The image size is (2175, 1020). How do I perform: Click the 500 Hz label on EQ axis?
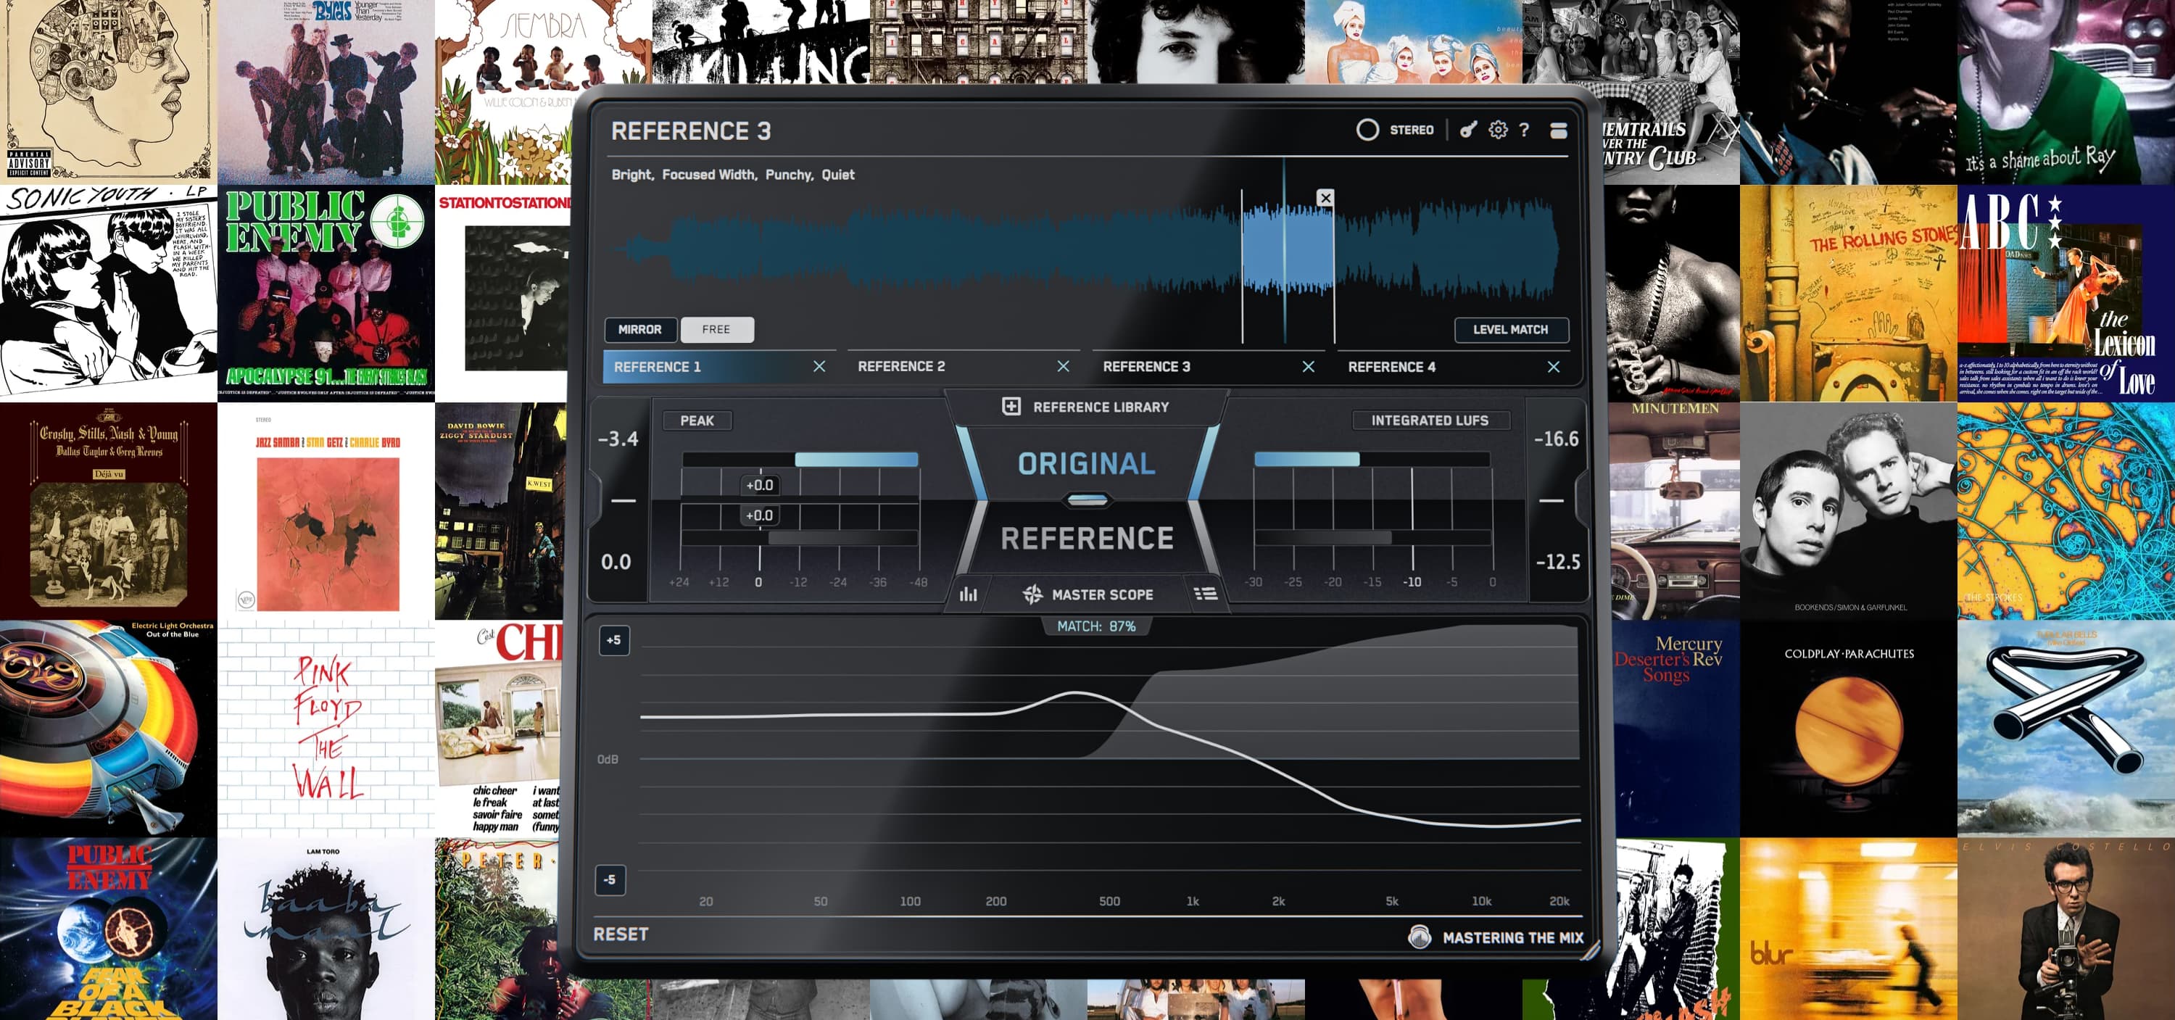(x=1109, y=901)
